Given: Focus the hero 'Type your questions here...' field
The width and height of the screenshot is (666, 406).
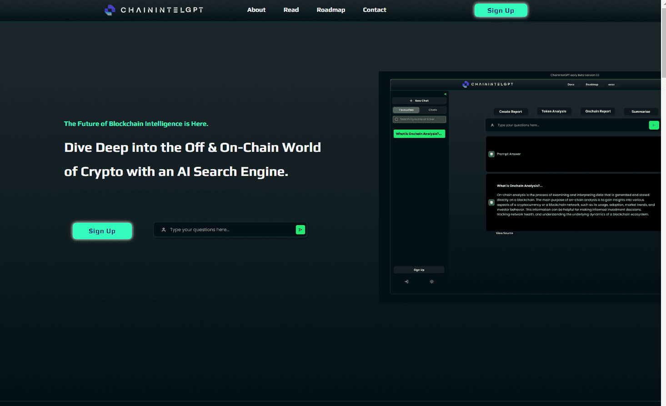Looking at the screenshot, I should point(230,230).
